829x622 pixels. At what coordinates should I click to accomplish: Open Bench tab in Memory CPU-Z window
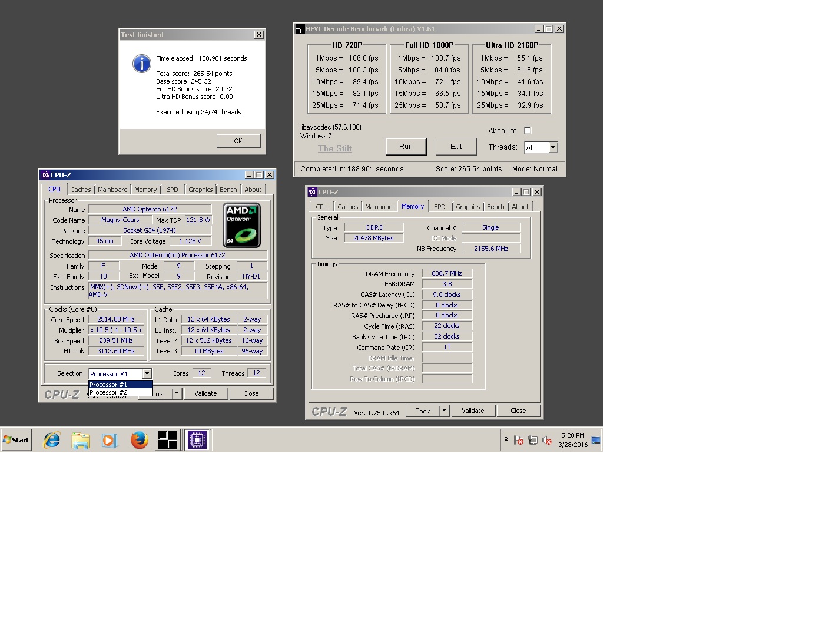(x=496, y=207)
